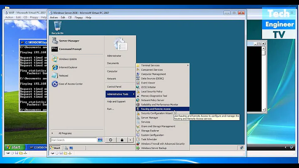Click the server taskbar tray icon
The height and width of the screenshot is (168, 299).
coord(241,148)
